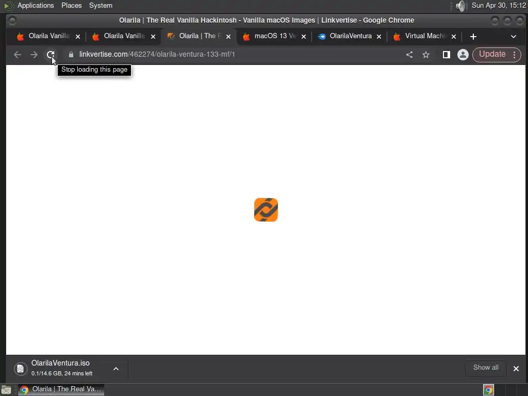
Task: Open the System menu
Action: (101, 5)
